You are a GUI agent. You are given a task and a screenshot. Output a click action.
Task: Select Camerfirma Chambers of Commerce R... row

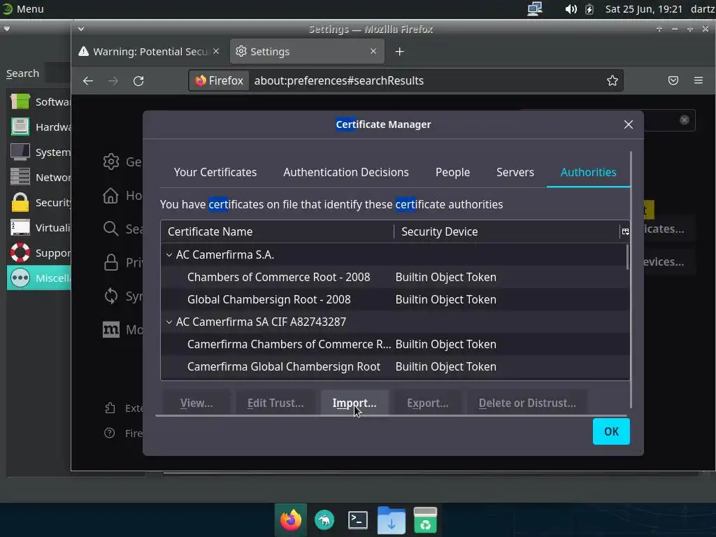click(x=395, y=344)
